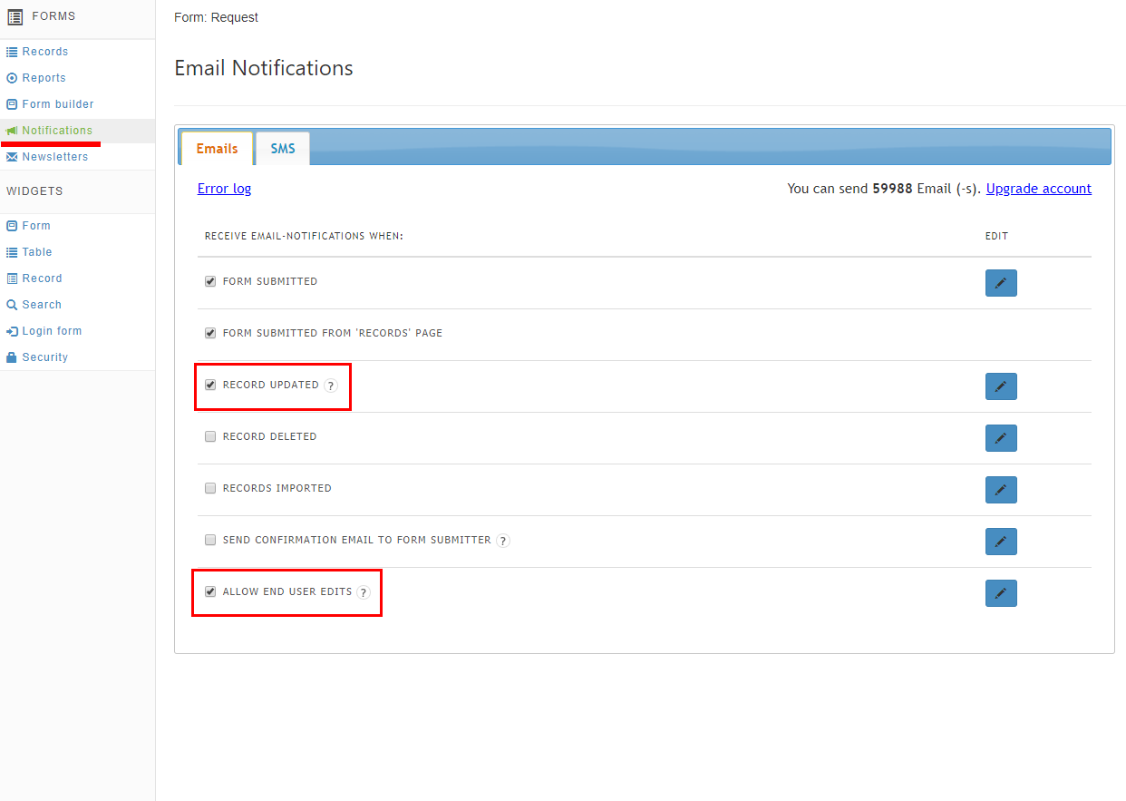Toggle the Allow End User Edits checkbox

pos(210,591)
